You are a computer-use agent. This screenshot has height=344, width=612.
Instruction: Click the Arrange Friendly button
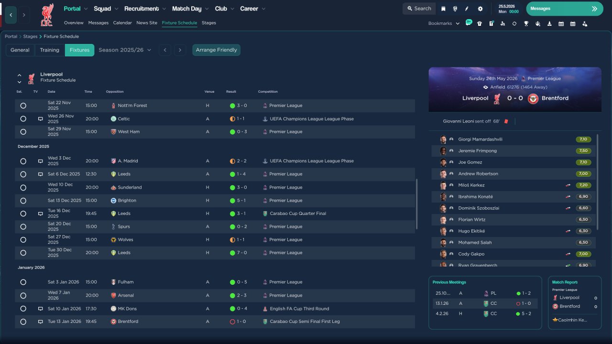click(x=217, y=50)
